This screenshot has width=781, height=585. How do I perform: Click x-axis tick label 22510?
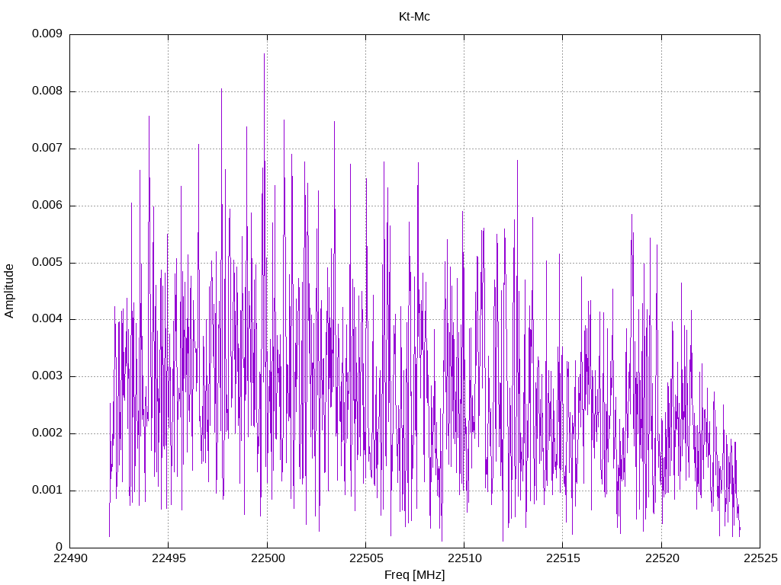(x=464, y=558)
